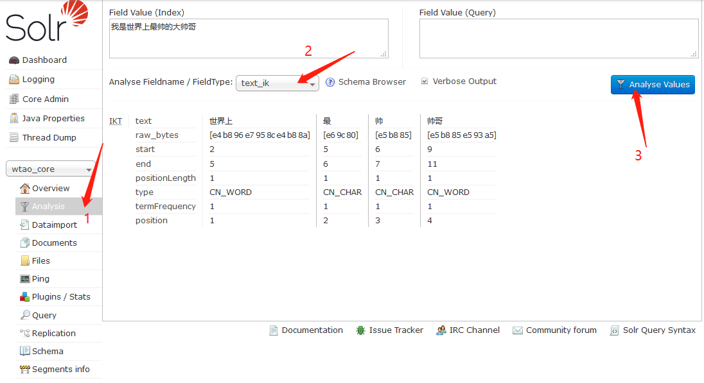Open Plugins / Stats section
This screenshot has height=383, width=704.
(x=61, y=297)
